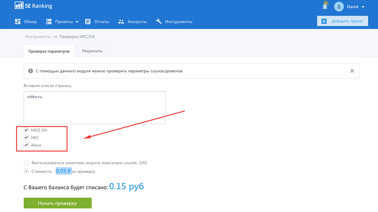Uncheck the ИКС checkbox
The width and height of the screenshot is (378, 212).
point(26,138)
